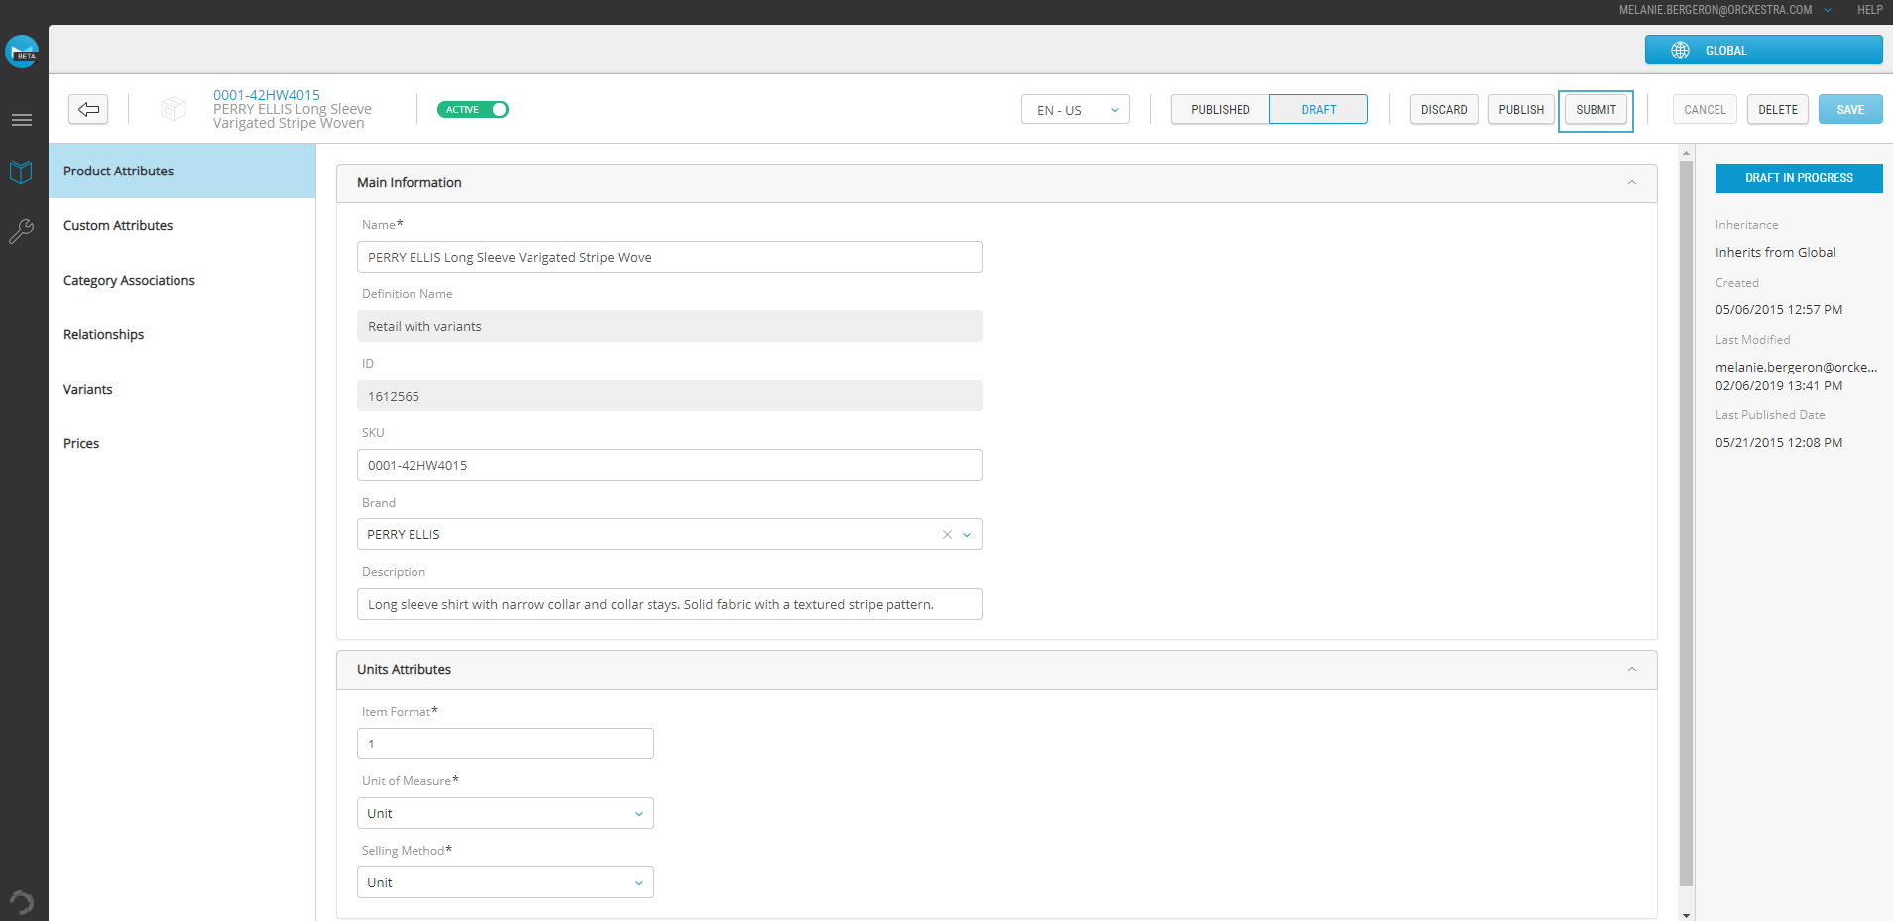Open the Unit of Measure dropdown
The height and width of the screenshot is (921, 1893).
point(504,813)
